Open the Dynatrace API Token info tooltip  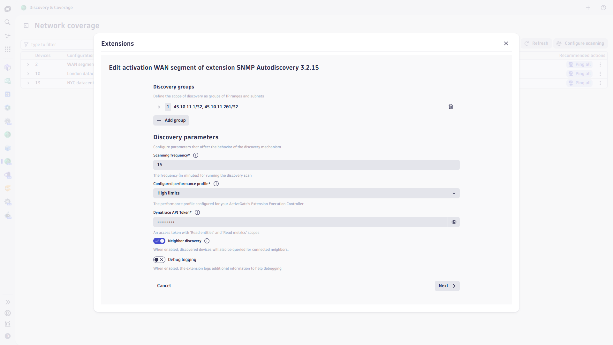pos(197,212)
